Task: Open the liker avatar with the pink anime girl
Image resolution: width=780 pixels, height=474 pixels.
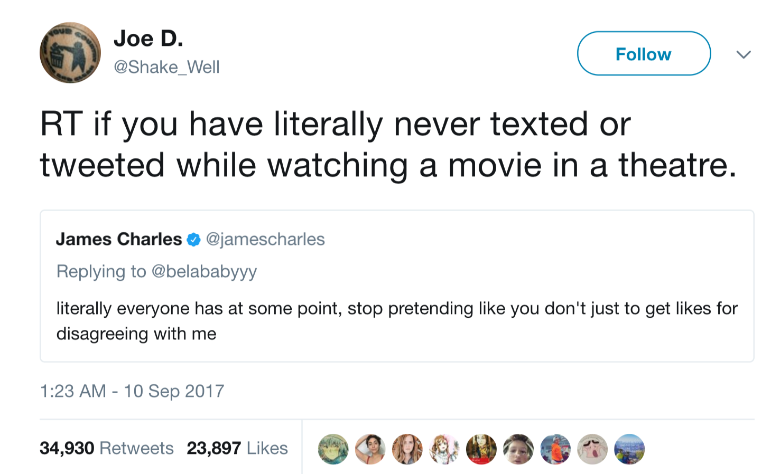Action: [444, 449]
